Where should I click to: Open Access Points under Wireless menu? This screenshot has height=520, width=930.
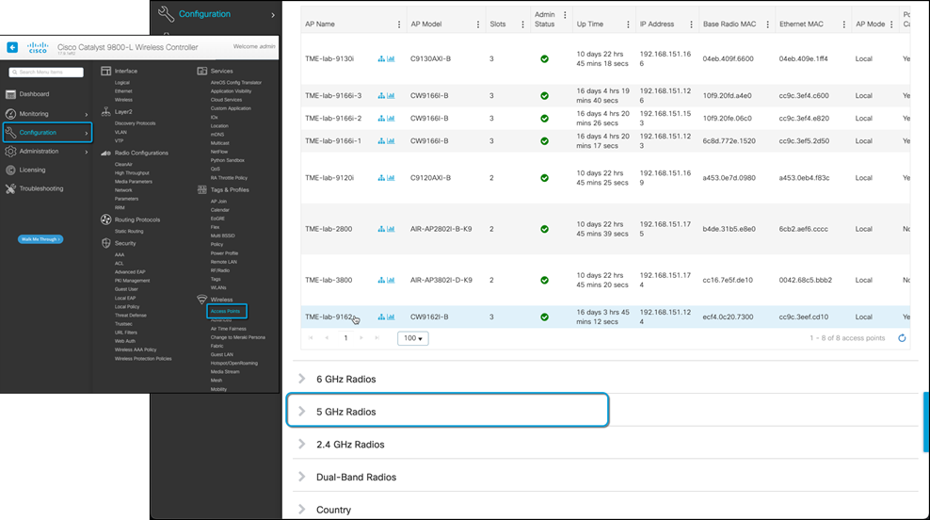[225, 311]
